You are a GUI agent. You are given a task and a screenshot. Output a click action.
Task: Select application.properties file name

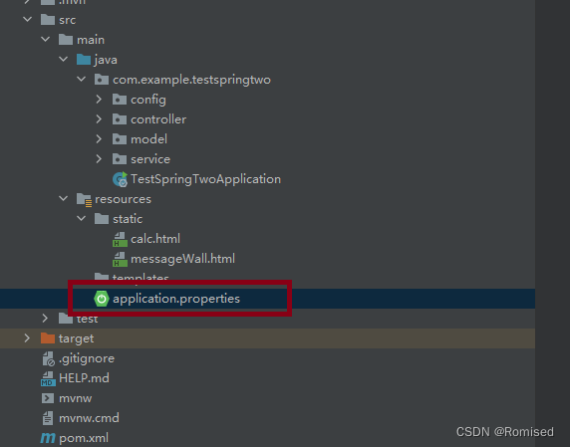click(x=176, y=299)
